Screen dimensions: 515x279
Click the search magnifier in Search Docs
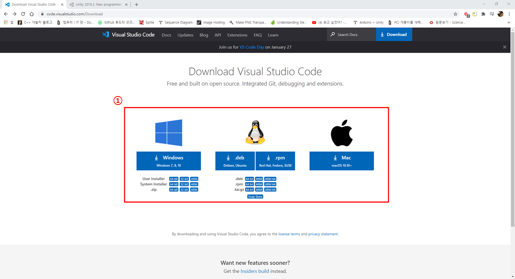click(333, 35)
